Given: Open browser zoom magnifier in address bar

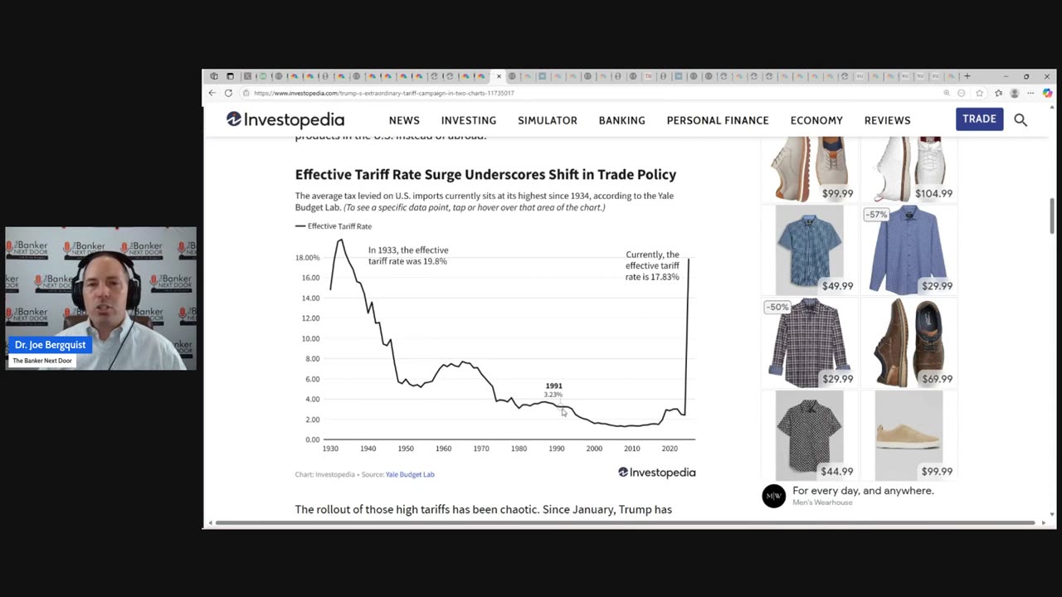Looking at the screenshot, I should coord(947,93).
